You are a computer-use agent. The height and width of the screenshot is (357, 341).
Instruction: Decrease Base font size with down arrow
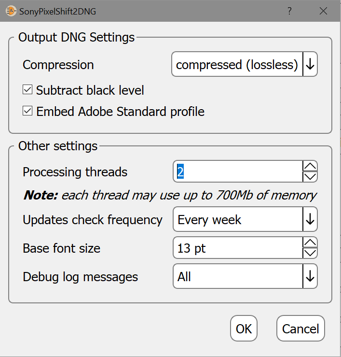(x=310, y=254)
